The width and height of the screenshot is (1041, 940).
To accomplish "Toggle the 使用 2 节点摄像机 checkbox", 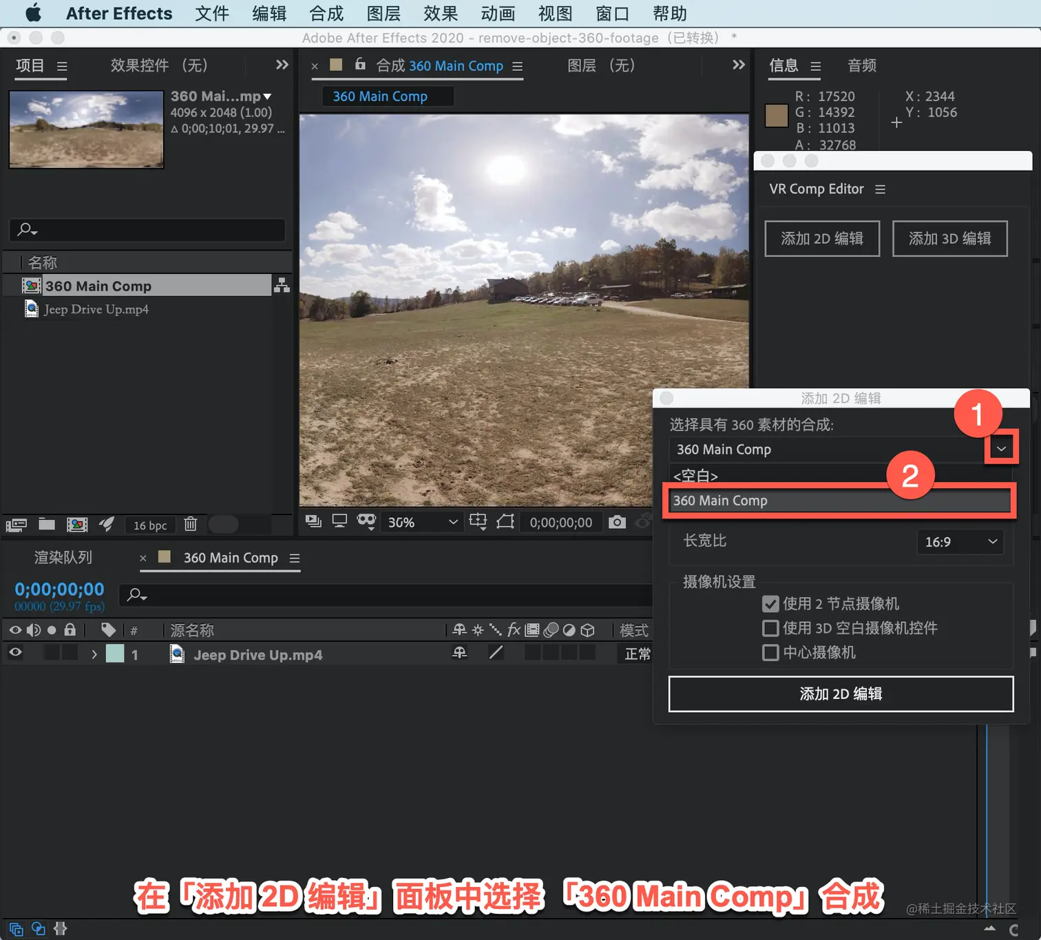I will [770, 604].
